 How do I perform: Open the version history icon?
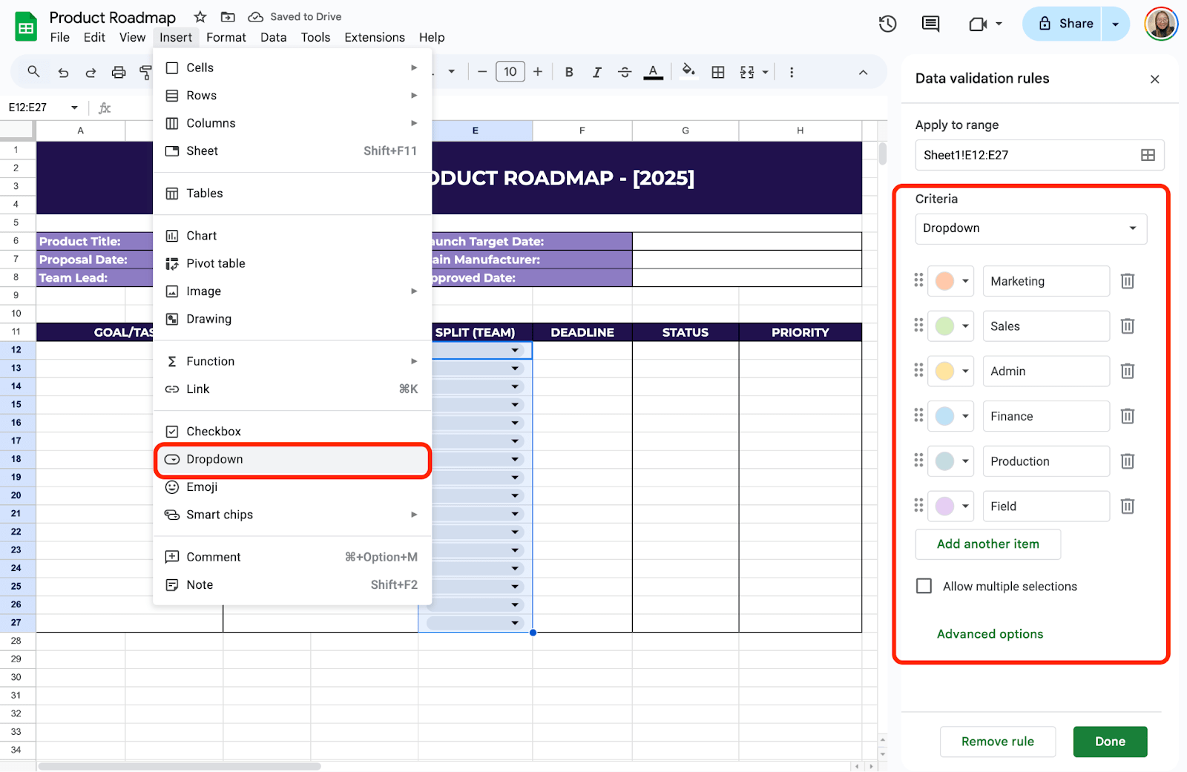point(887,24)
